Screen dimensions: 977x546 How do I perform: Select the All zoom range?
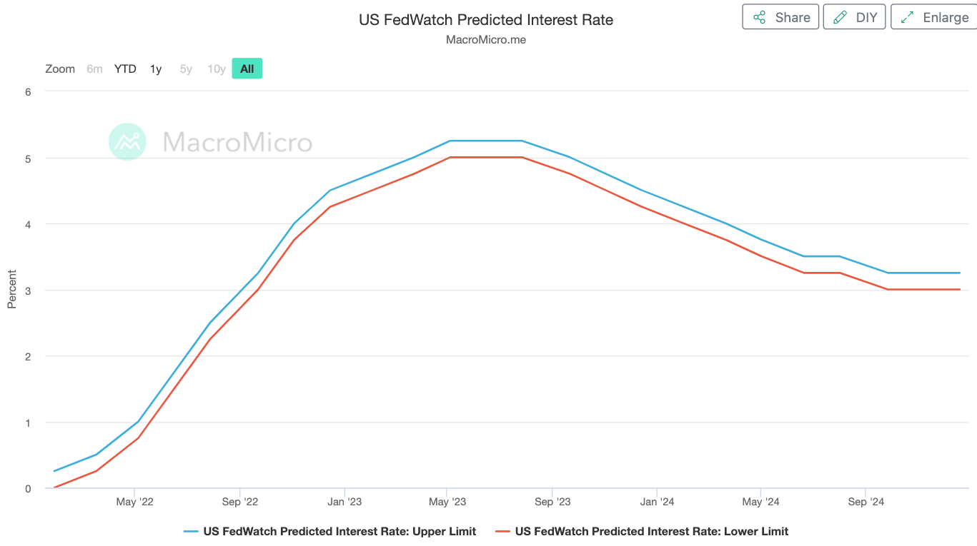[247, 69]
